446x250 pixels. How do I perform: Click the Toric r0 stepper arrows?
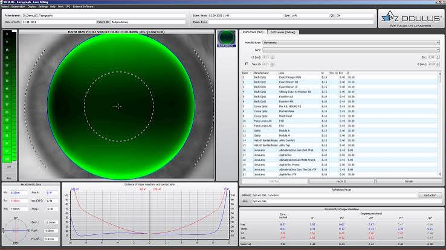click(273, 64)
